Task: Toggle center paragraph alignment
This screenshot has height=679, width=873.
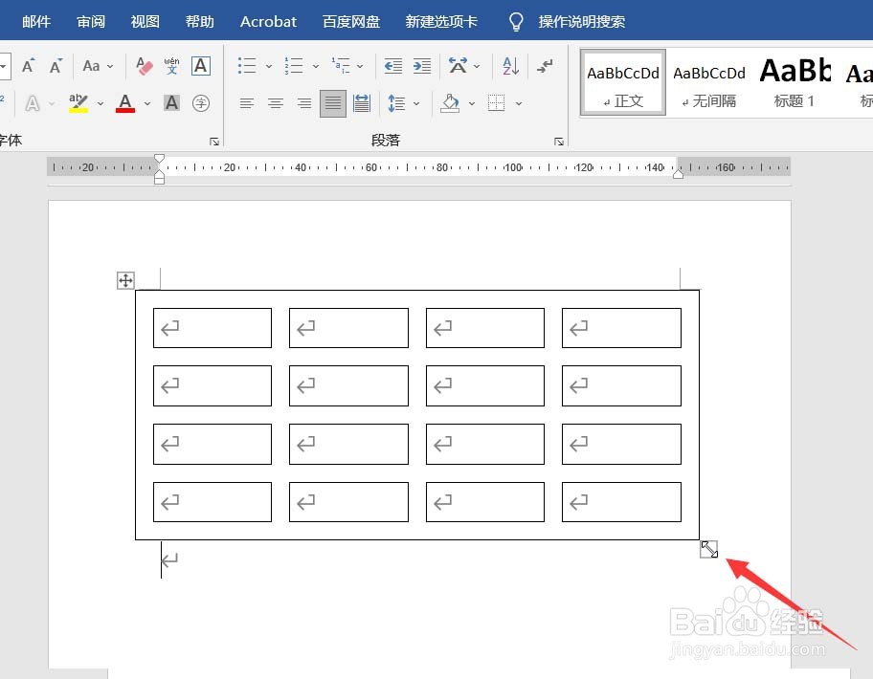Action: [x=276, y=102]
